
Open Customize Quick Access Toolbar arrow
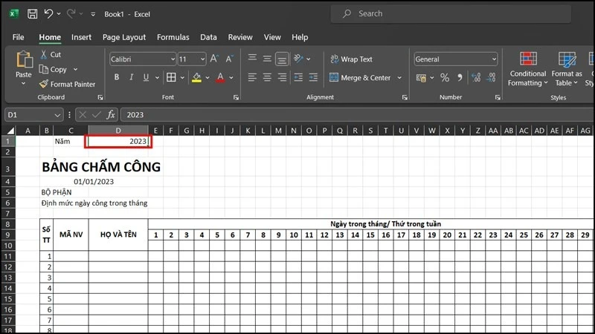[93, 14]
